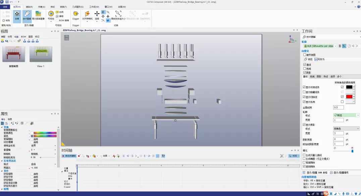Toggle 显示隐藏线条 checkbox
The image size is (361, 196).
(x=304, y=92)
